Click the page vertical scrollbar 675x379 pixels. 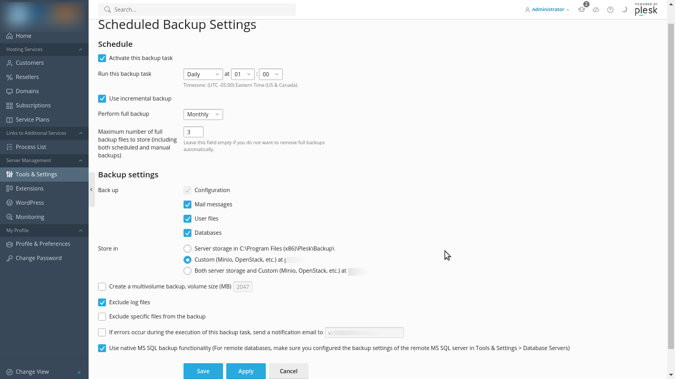pos(671,187)
